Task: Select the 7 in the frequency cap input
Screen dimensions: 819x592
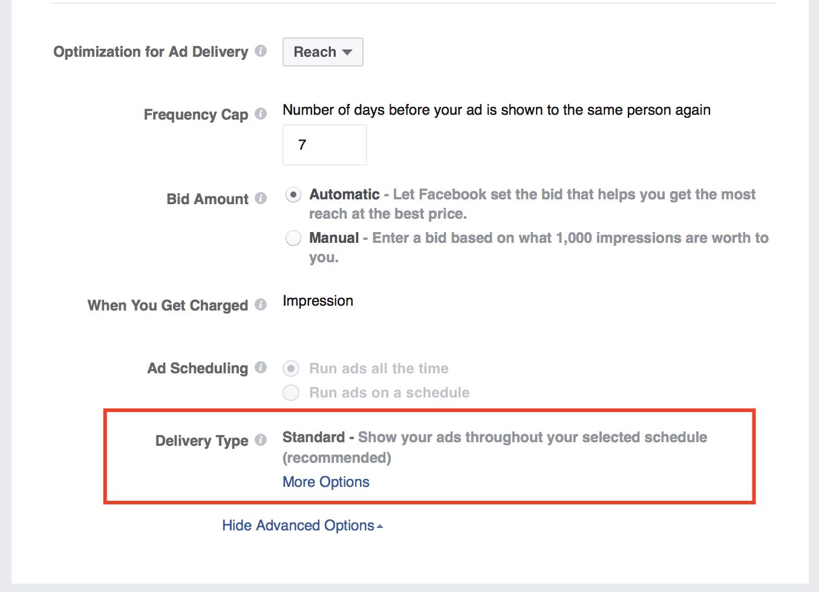Action: (301, 145)
